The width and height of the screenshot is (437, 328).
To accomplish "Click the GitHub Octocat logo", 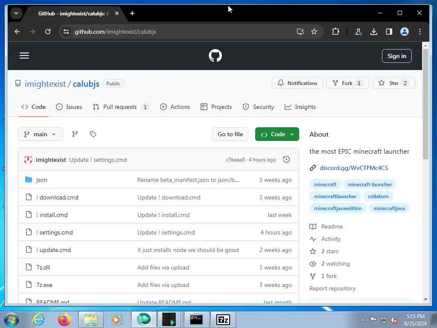I will coord(215,56).
